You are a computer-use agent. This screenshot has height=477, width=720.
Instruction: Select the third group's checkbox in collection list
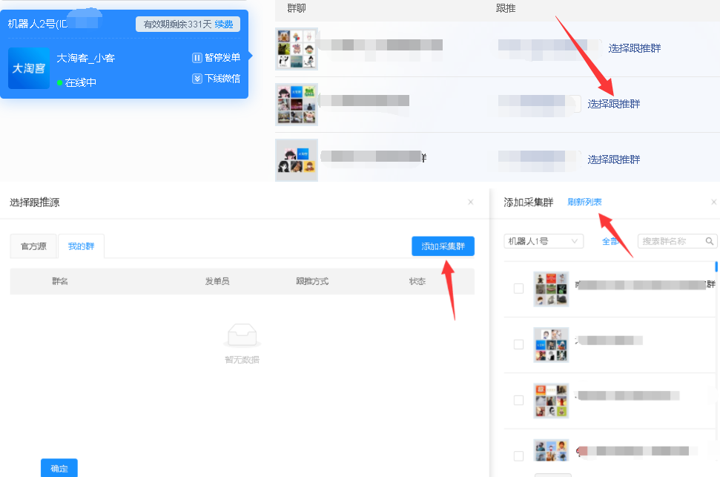(x=518, y=400)
